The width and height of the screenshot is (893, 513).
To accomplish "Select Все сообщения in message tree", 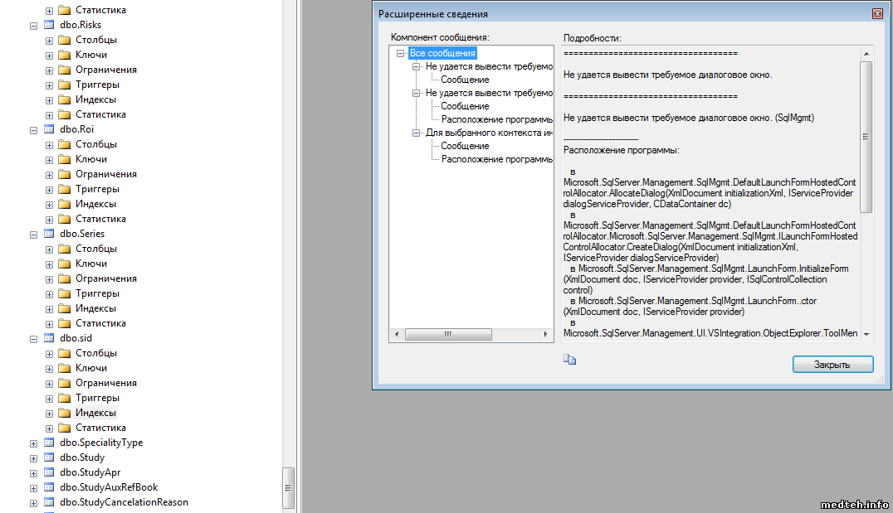I will click(x=442, y=53).
